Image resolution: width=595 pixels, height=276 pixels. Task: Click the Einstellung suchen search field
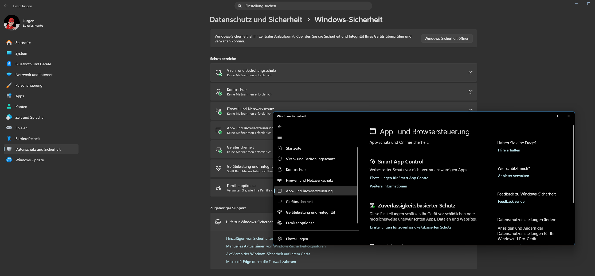(303, 6)
